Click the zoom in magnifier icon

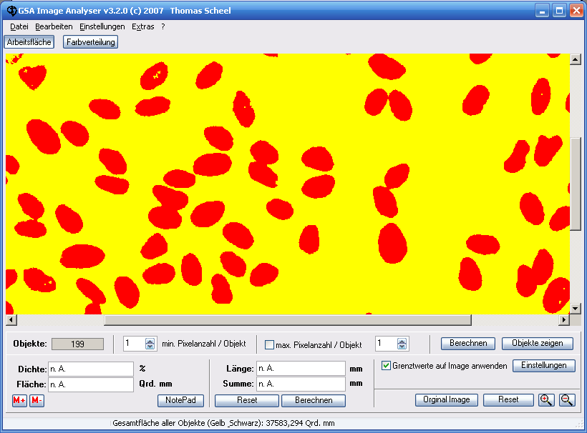[546, 399]
